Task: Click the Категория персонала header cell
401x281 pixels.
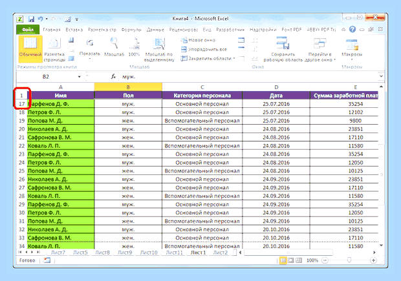Action: point(202,96)
